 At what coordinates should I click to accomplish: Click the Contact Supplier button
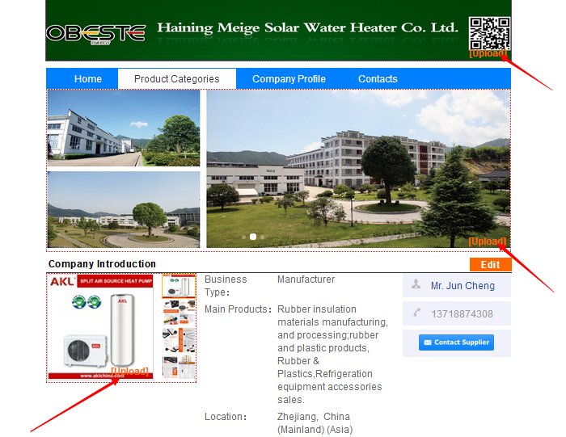[x=456, y=342]
